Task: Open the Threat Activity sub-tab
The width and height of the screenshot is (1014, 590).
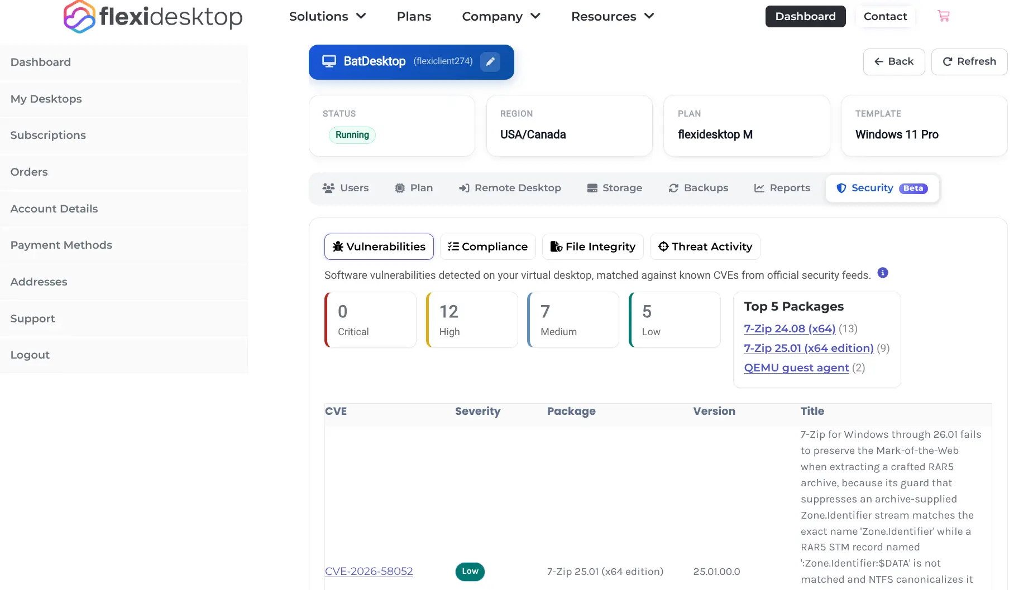Action: click(705, 246)
